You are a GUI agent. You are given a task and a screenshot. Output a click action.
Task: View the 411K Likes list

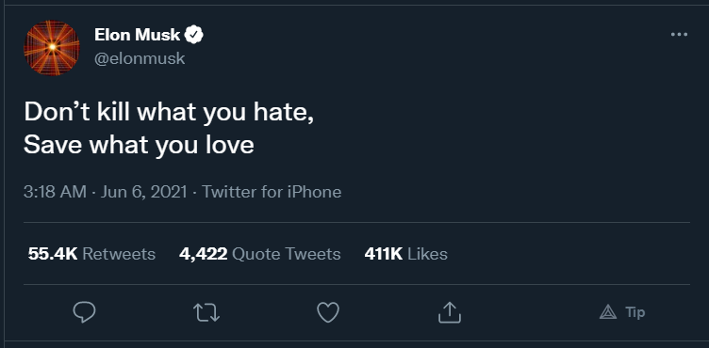[405, 254]
